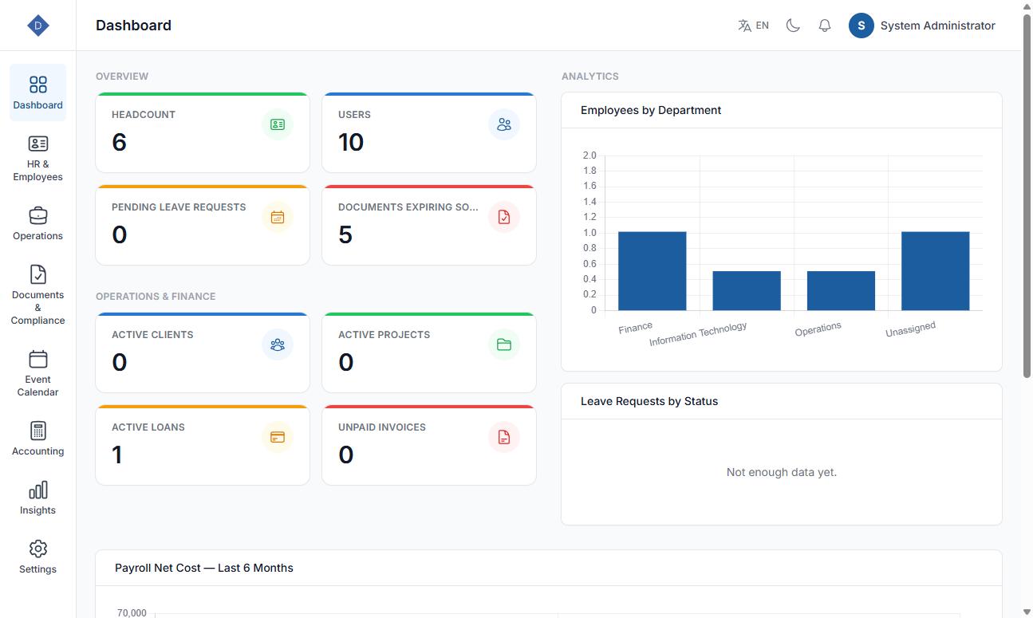Click the Finance bar in the chart
This screenshot has height=618, width=1033.
click(x=652, y=271)
